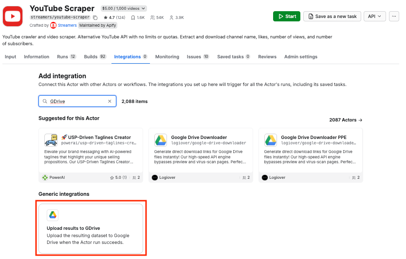This screenshot has width=406, height=259.
Task: Select the Google Drive Downloader PPE title
Action: (x=314, y=138)
